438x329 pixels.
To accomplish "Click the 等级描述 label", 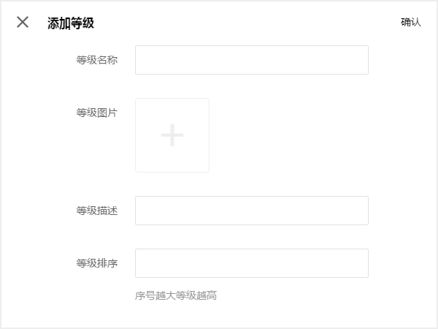I will point(96,211).
